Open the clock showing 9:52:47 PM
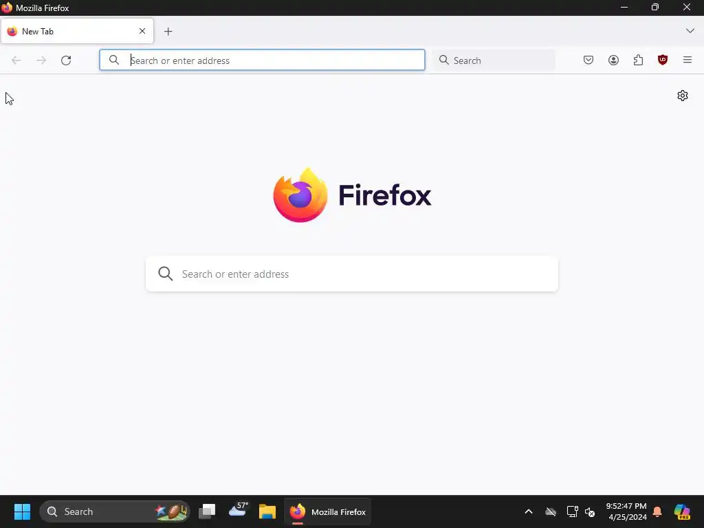 coord(627,511)
